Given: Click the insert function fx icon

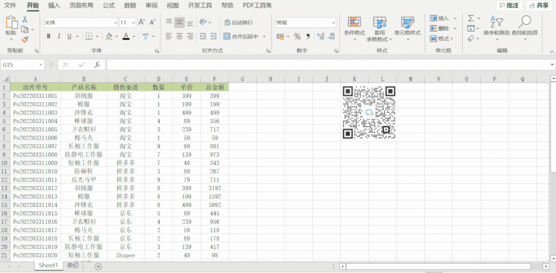Looking at the screenshot, I should [x=97, y=65].
